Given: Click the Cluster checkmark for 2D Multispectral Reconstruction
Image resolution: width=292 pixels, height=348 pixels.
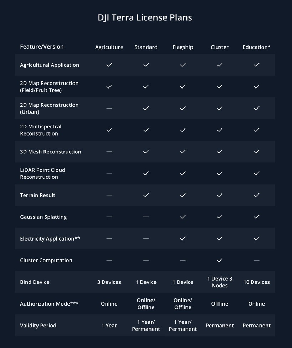Looking at the screenshot, I should [x=220, y=130].
